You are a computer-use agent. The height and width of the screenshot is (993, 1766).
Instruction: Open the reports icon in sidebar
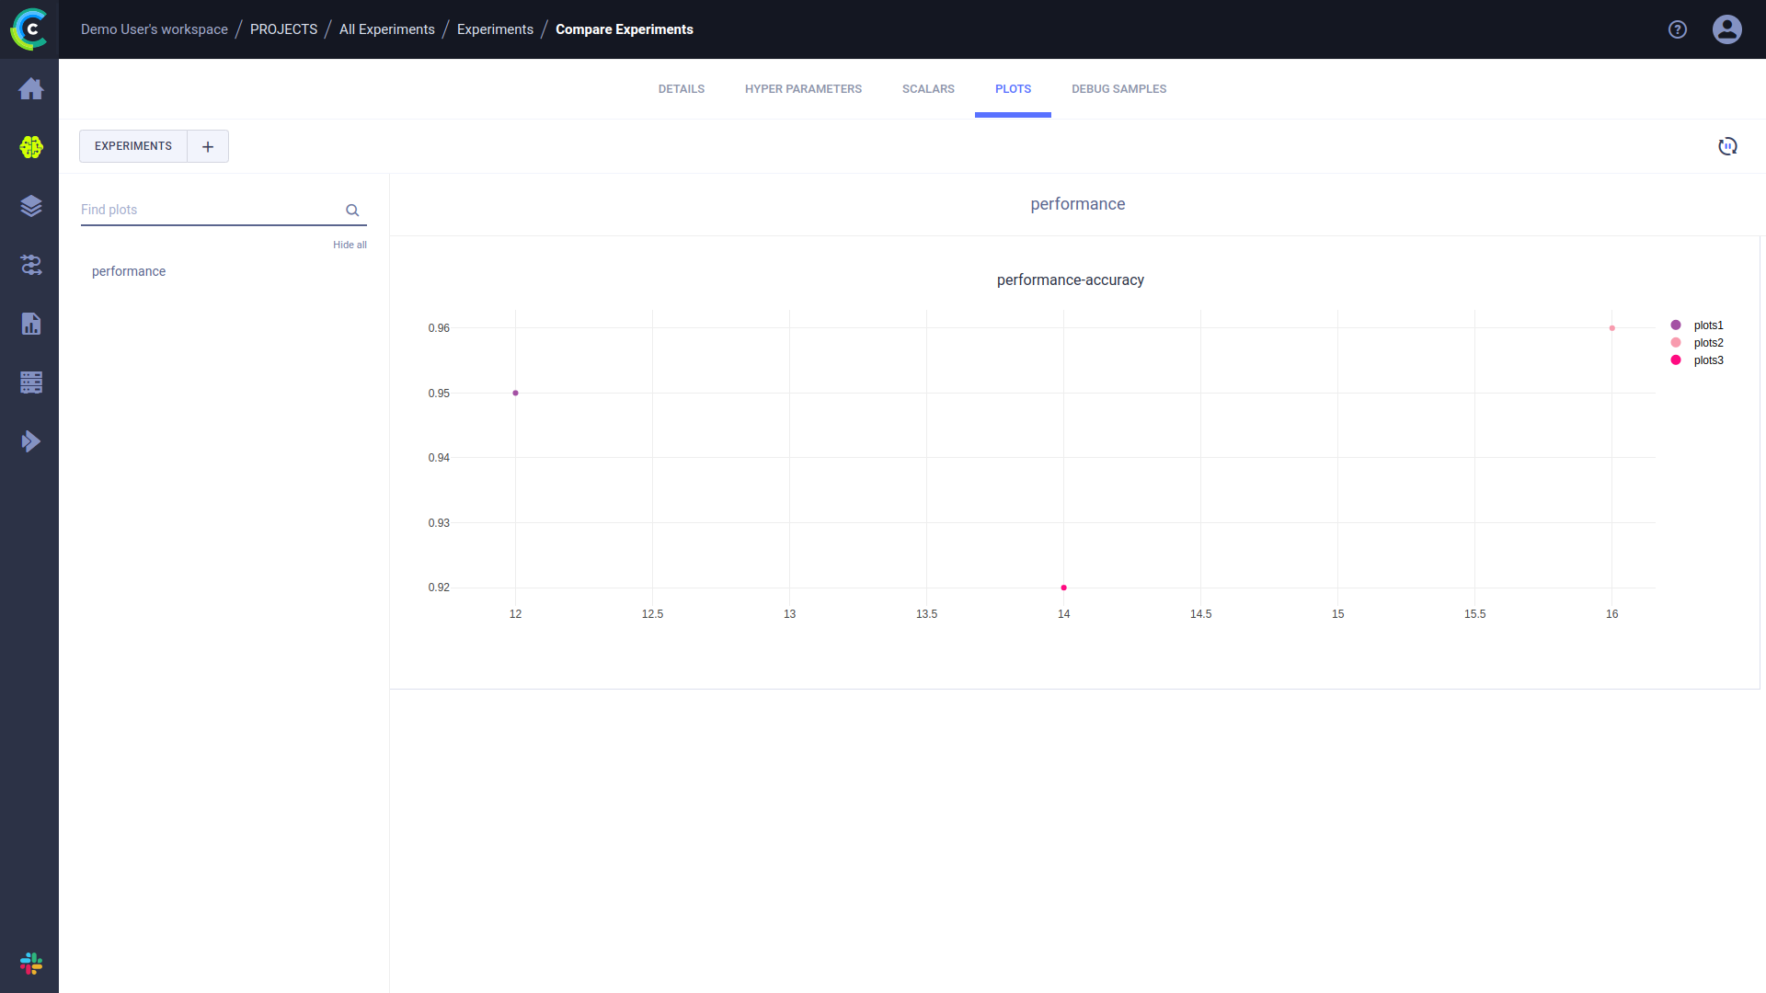30,324
